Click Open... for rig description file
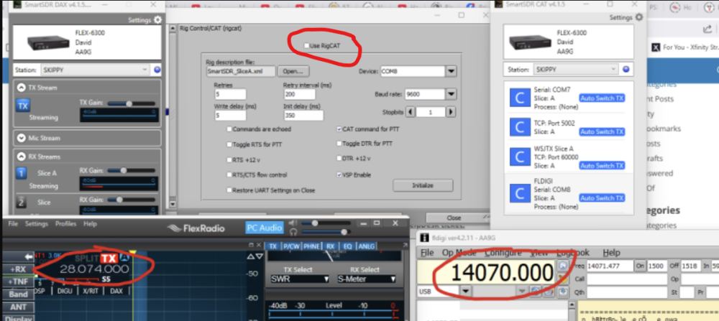Viewport: 719px width, 321px height. (x=293, y=71)
